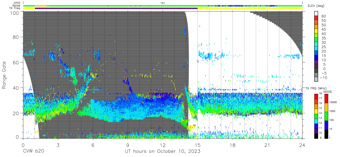Click the "Range Gate" y-axis title
Screen dimensions: 340x157
click(x=4, y=75)
